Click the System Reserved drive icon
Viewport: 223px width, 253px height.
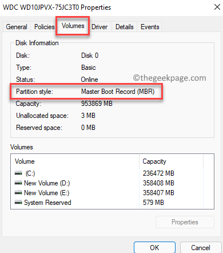pyautogui.click(x=18, y=203)
